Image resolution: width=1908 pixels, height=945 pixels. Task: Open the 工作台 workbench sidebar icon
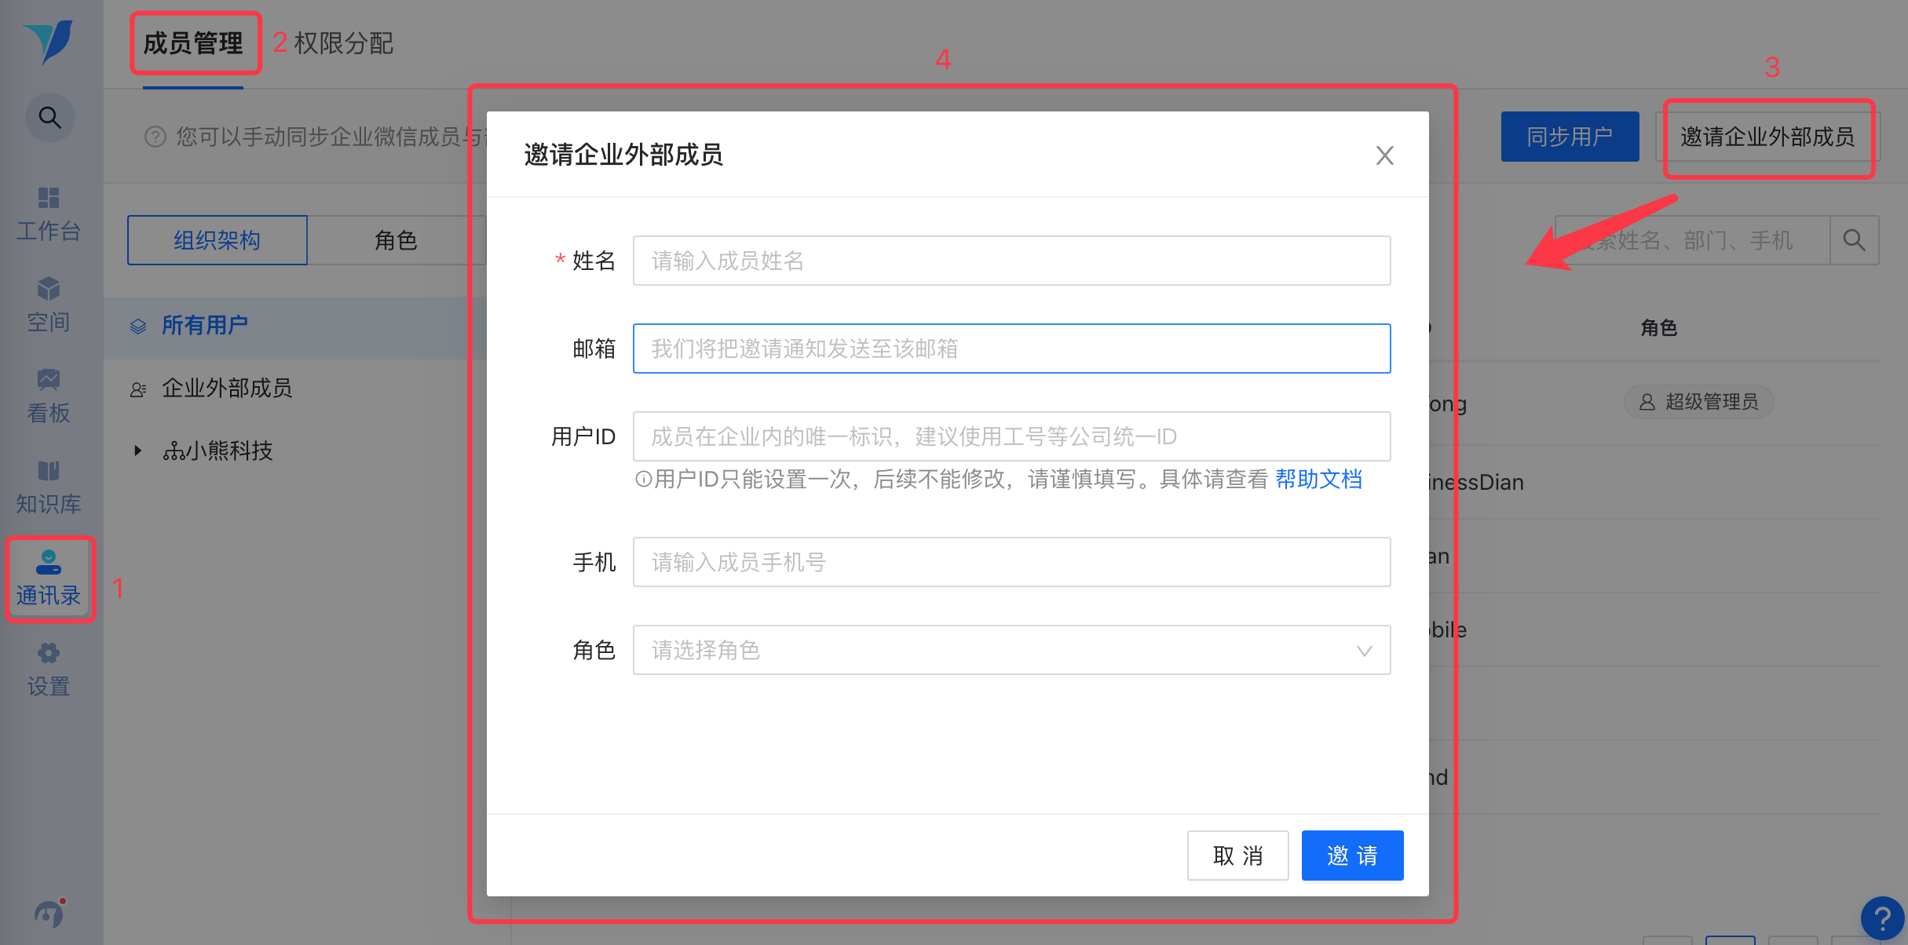coord(49,212)
